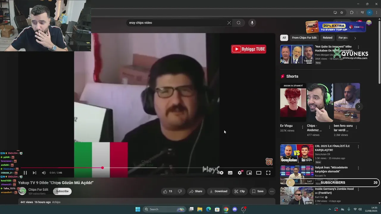Open menu for CRL 2025 video

click(x=358, y=147)
